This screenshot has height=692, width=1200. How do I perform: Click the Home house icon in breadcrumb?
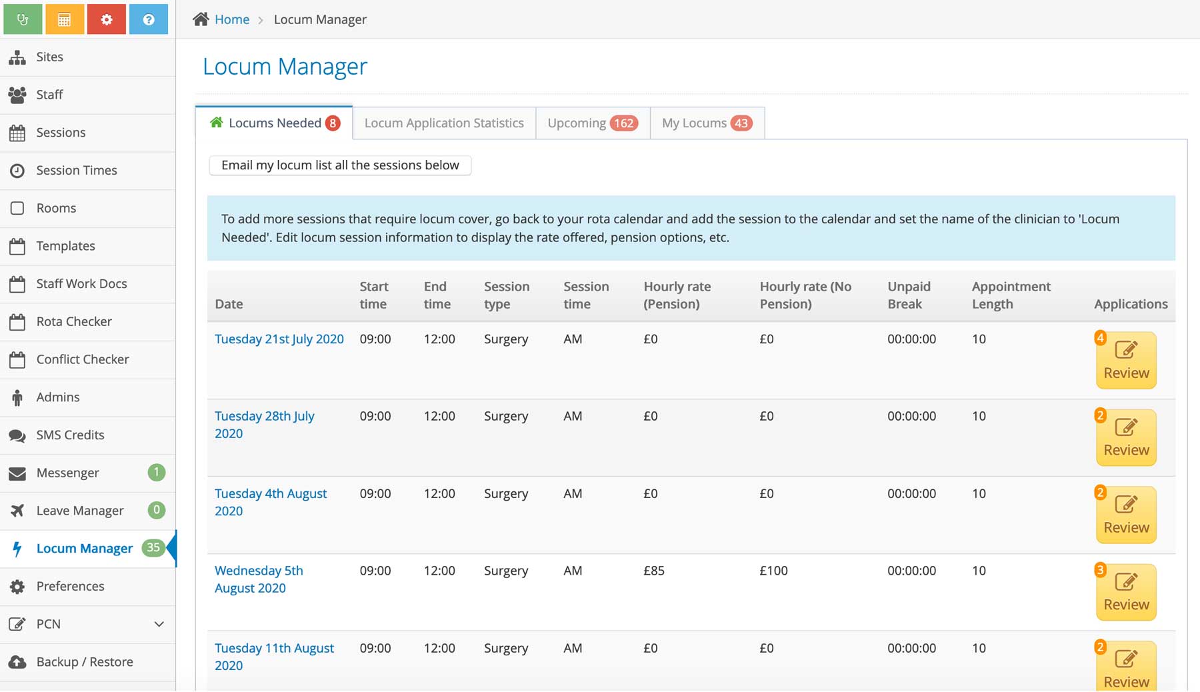pos(201,19)
